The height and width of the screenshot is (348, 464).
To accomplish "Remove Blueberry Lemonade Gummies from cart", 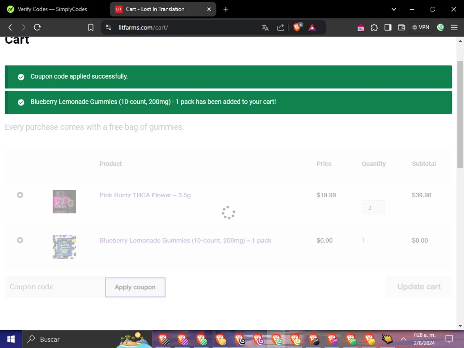I will tap(20, 240).
